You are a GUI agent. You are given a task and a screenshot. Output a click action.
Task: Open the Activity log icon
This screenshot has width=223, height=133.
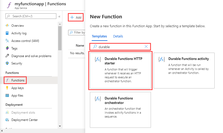7,33
